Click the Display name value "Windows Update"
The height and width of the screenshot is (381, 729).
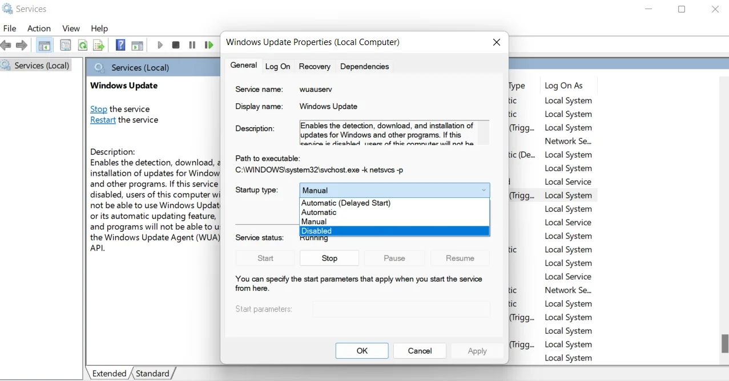coord(328,107)
